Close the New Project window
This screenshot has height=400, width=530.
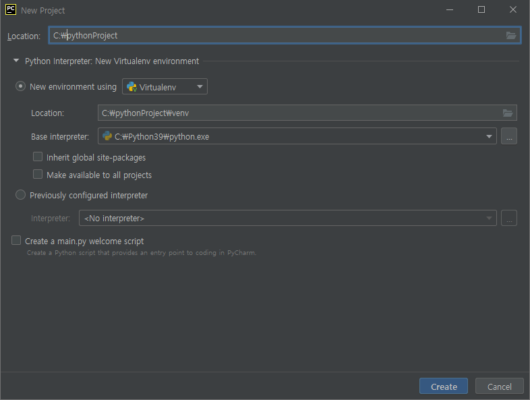pyautogui.click(x=512, y=10)
